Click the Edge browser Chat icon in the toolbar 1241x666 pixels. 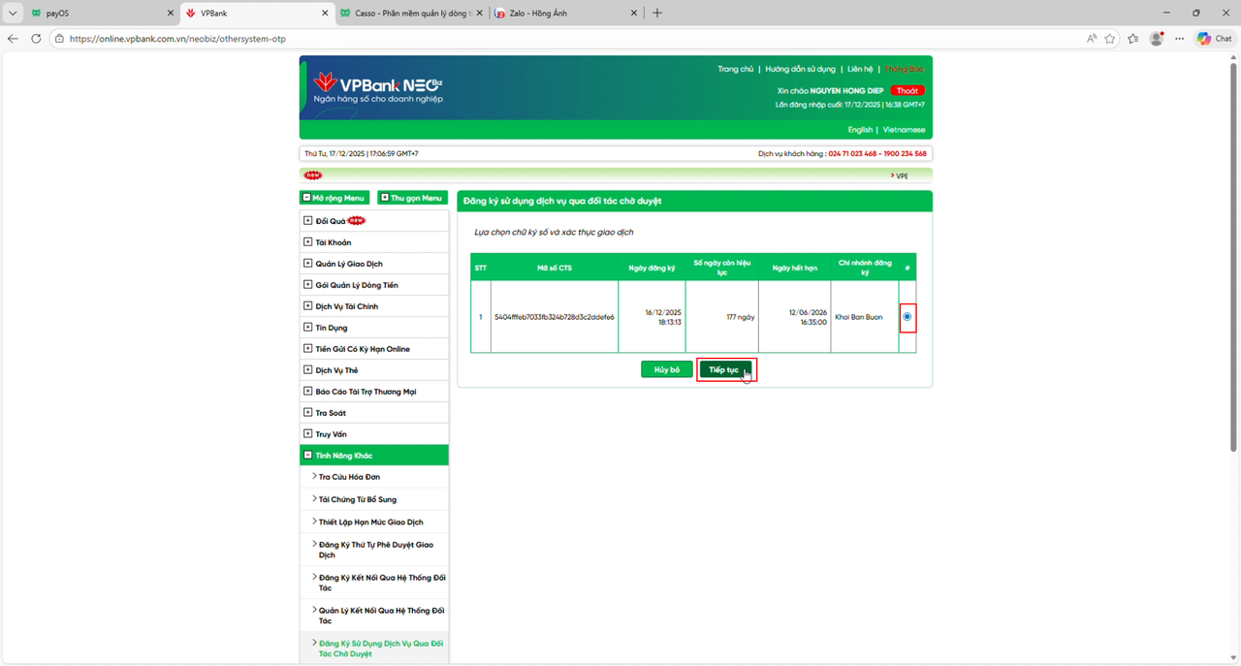point(1213,38)
